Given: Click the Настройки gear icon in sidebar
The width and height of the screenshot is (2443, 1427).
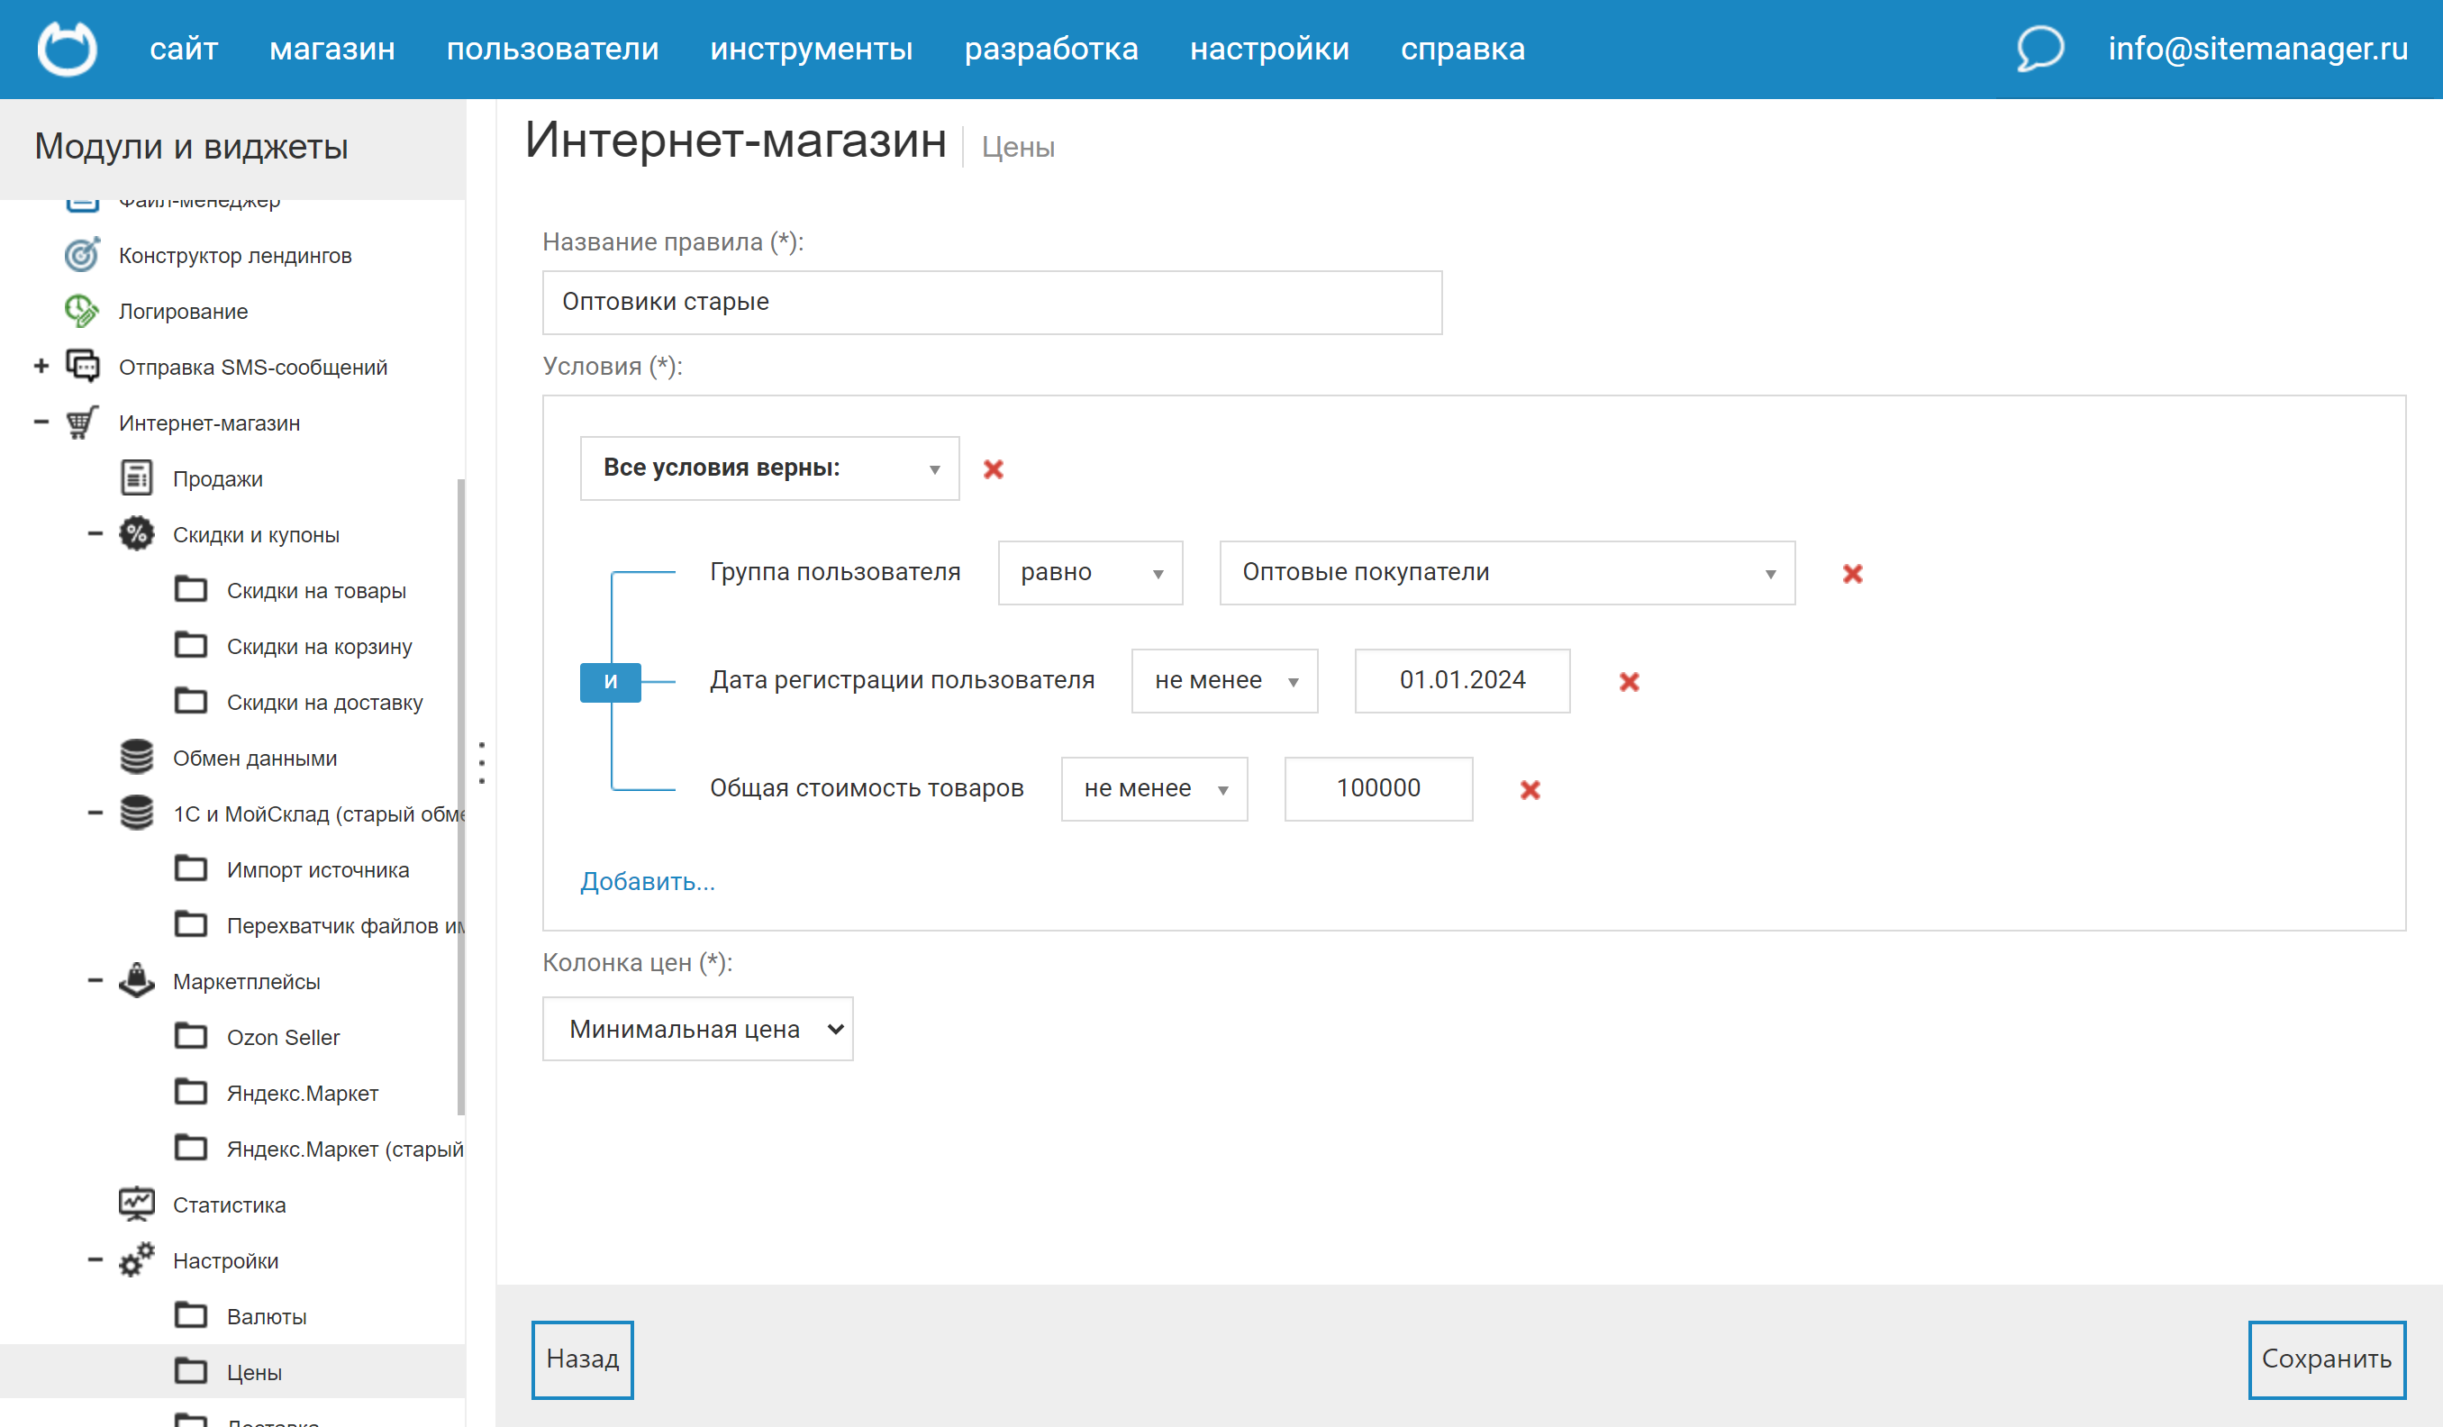Looking at the screenshot, I should click(137, 1259).
